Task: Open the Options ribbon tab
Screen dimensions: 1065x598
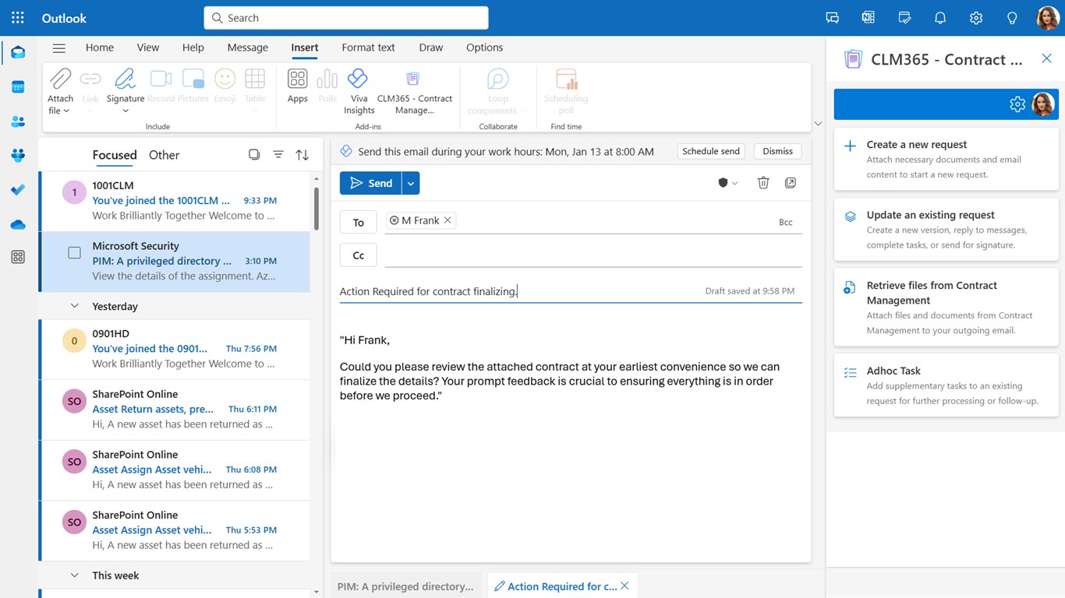Action: [x=485, y=47]
